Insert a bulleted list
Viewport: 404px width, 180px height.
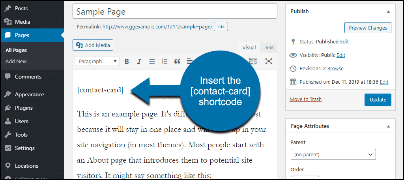click(152, 61)
